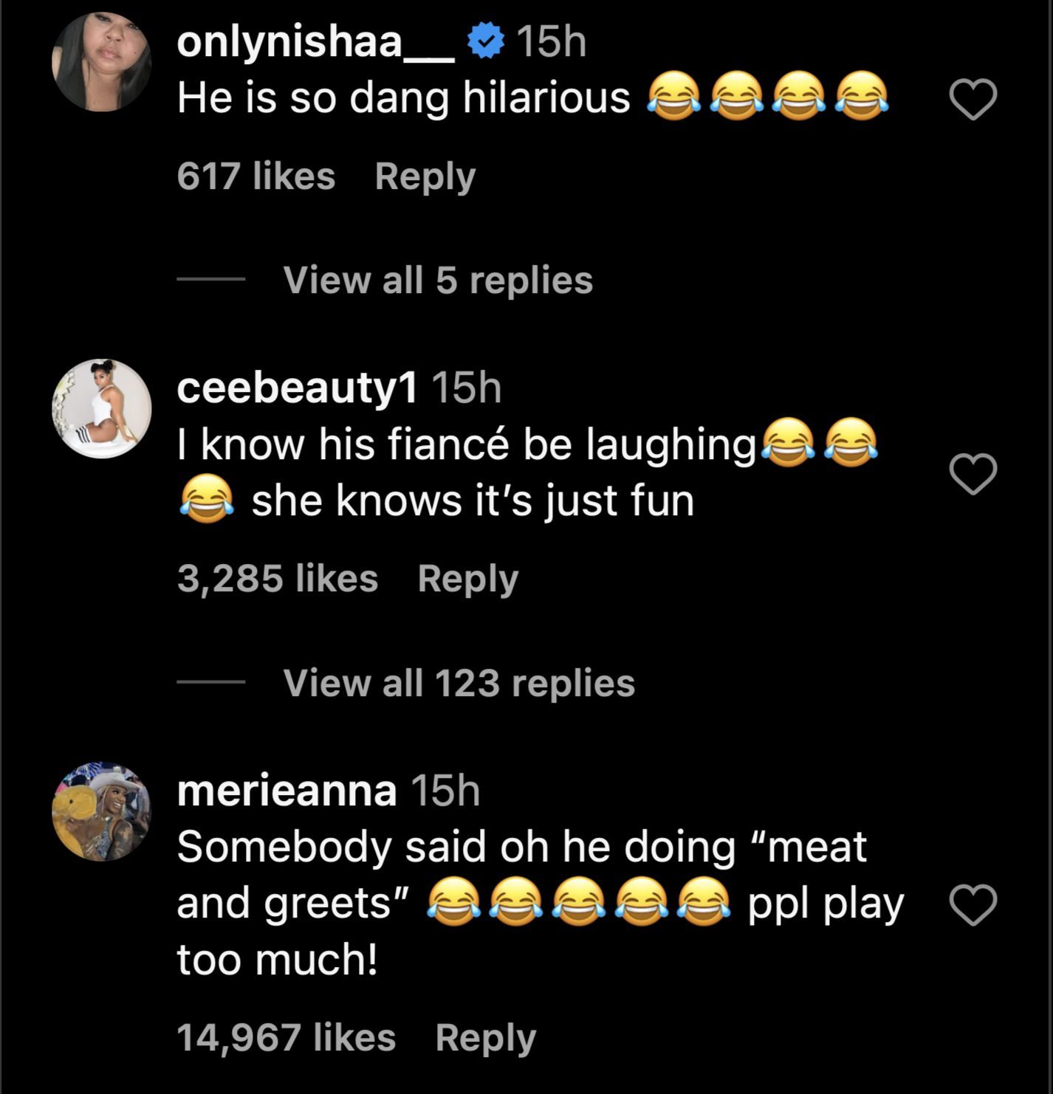
Task: Like the onlynishaa__ comment with heart
Action: coord(973,100)
